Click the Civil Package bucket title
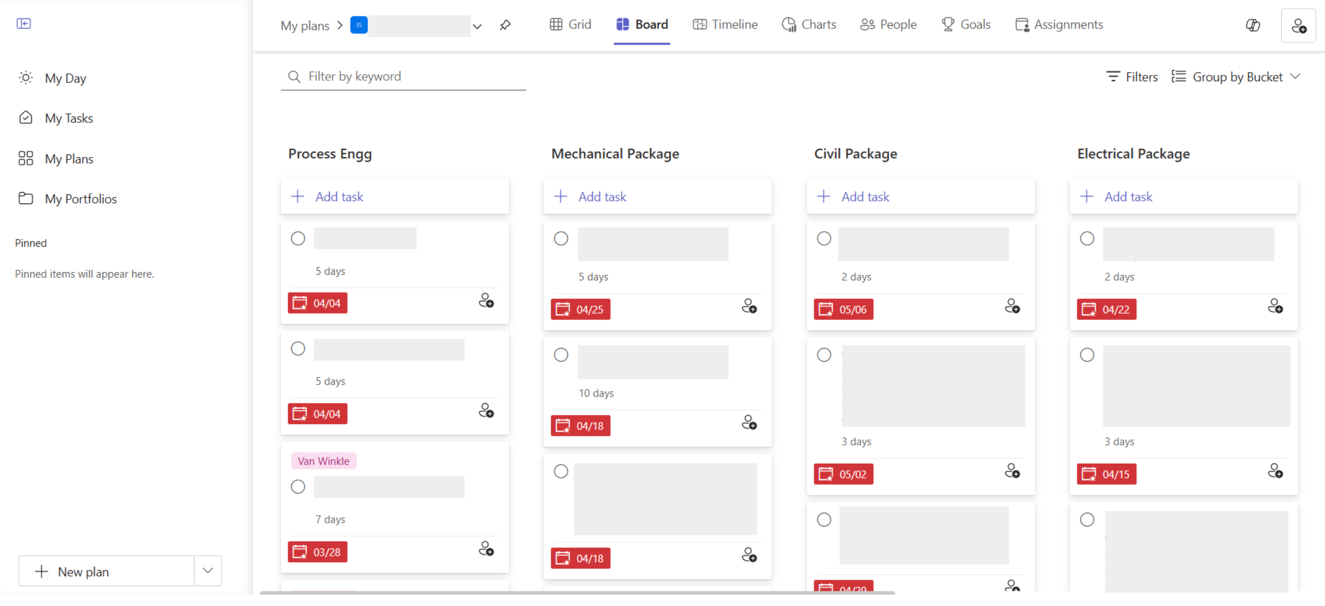 coord(855,154)
